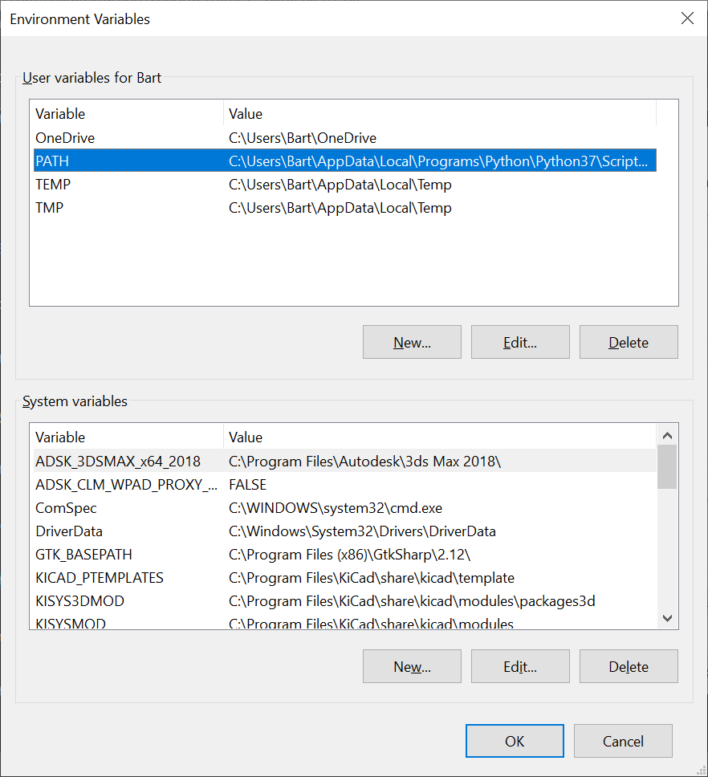708x777 pixels.
Task: Click Edit under System variables
Action: [x=520, y=666]
